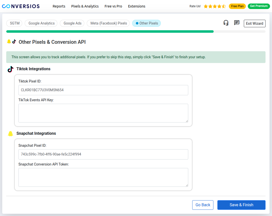Image resolution: width=272 pixels, height=216 pixels.
Task: Click the Snapchat ghost icon beside Snapchat Integrations
Action: [10, 133]
